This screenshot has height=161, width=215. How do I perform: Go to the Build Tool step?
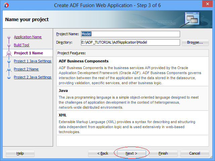[x=21, y=45]
